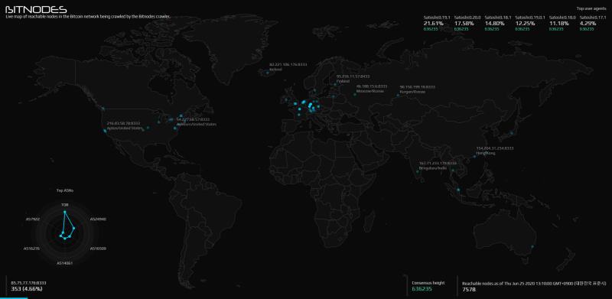The width and height of the screenshot is (612, 299).
Task: Click the TOR point on radar chart
Action: tap(65, 212)
